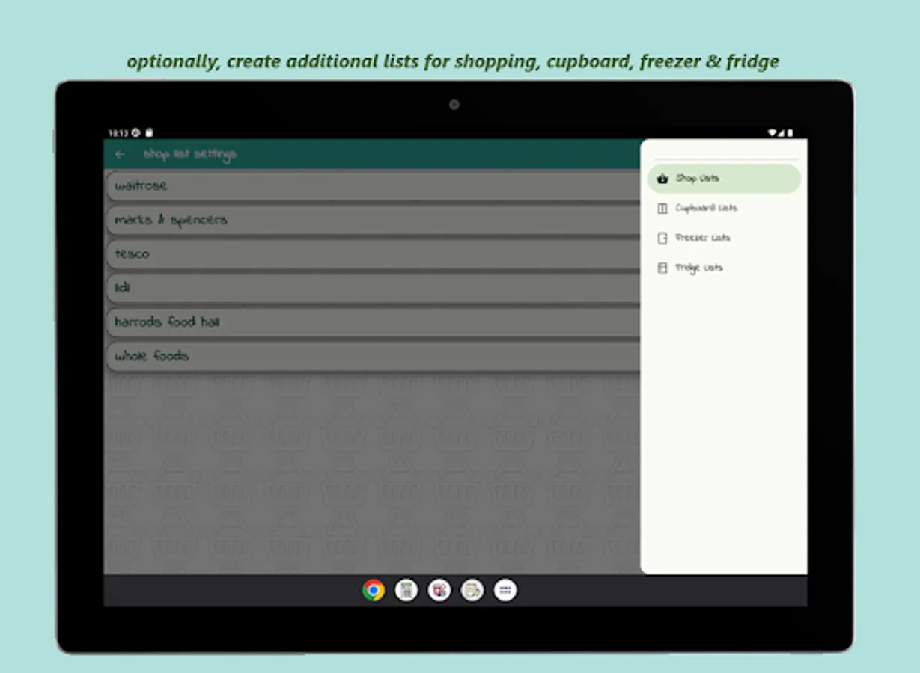Open Cupboard Lists from the drawer
The height and width of the screenshot is (673, 920).
[724, 209]
